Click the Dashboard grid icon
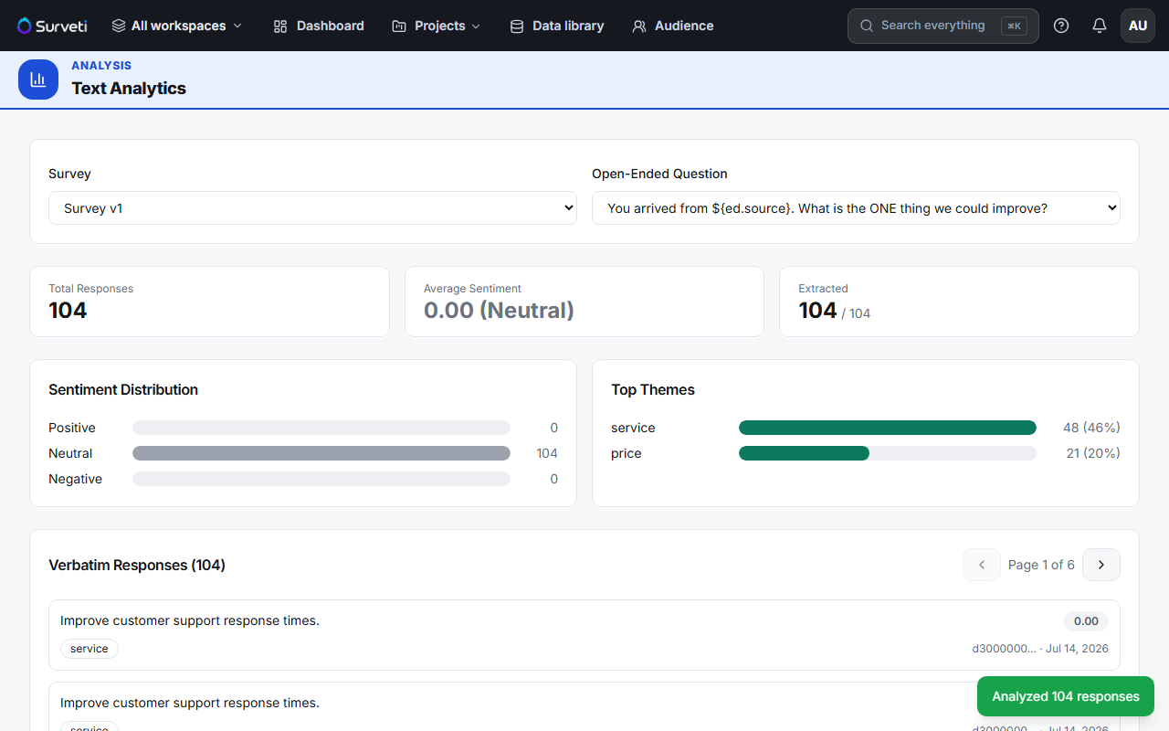 [x=280, y=26]
